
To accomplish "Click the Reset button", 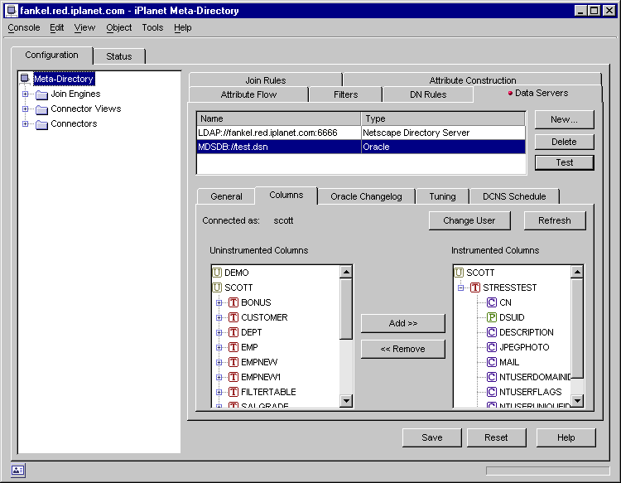I will [496, 437].
